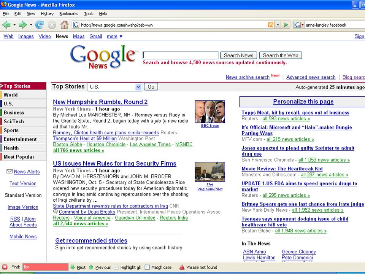Click the browser Forward arrow
This screenshot has width=365, height=274.
(22, 25)
